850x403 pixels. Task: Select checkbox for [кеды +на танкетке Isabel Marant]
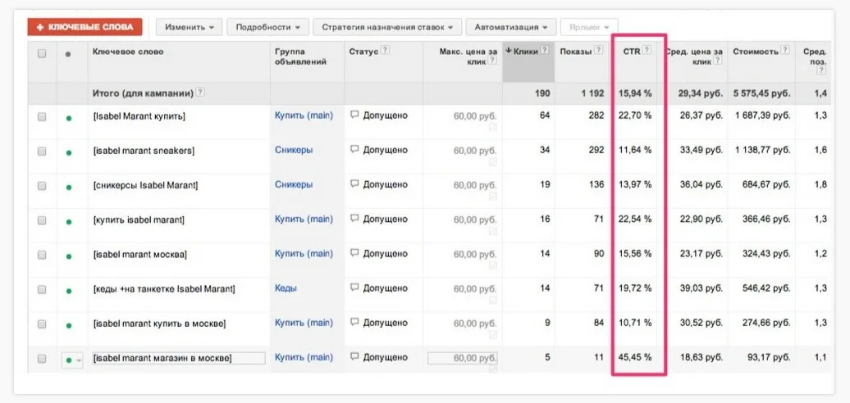(x=42, y=289)
